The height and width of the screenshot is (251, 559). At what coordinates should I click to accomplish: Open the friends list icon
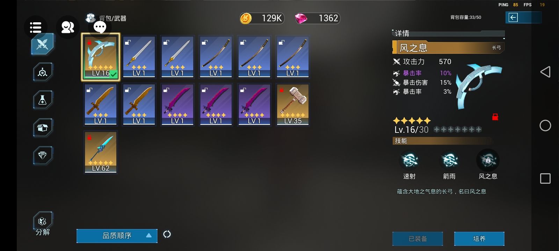pos(68,27)
